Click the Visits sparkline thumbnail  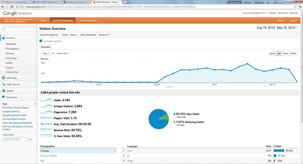click(46, 100)
